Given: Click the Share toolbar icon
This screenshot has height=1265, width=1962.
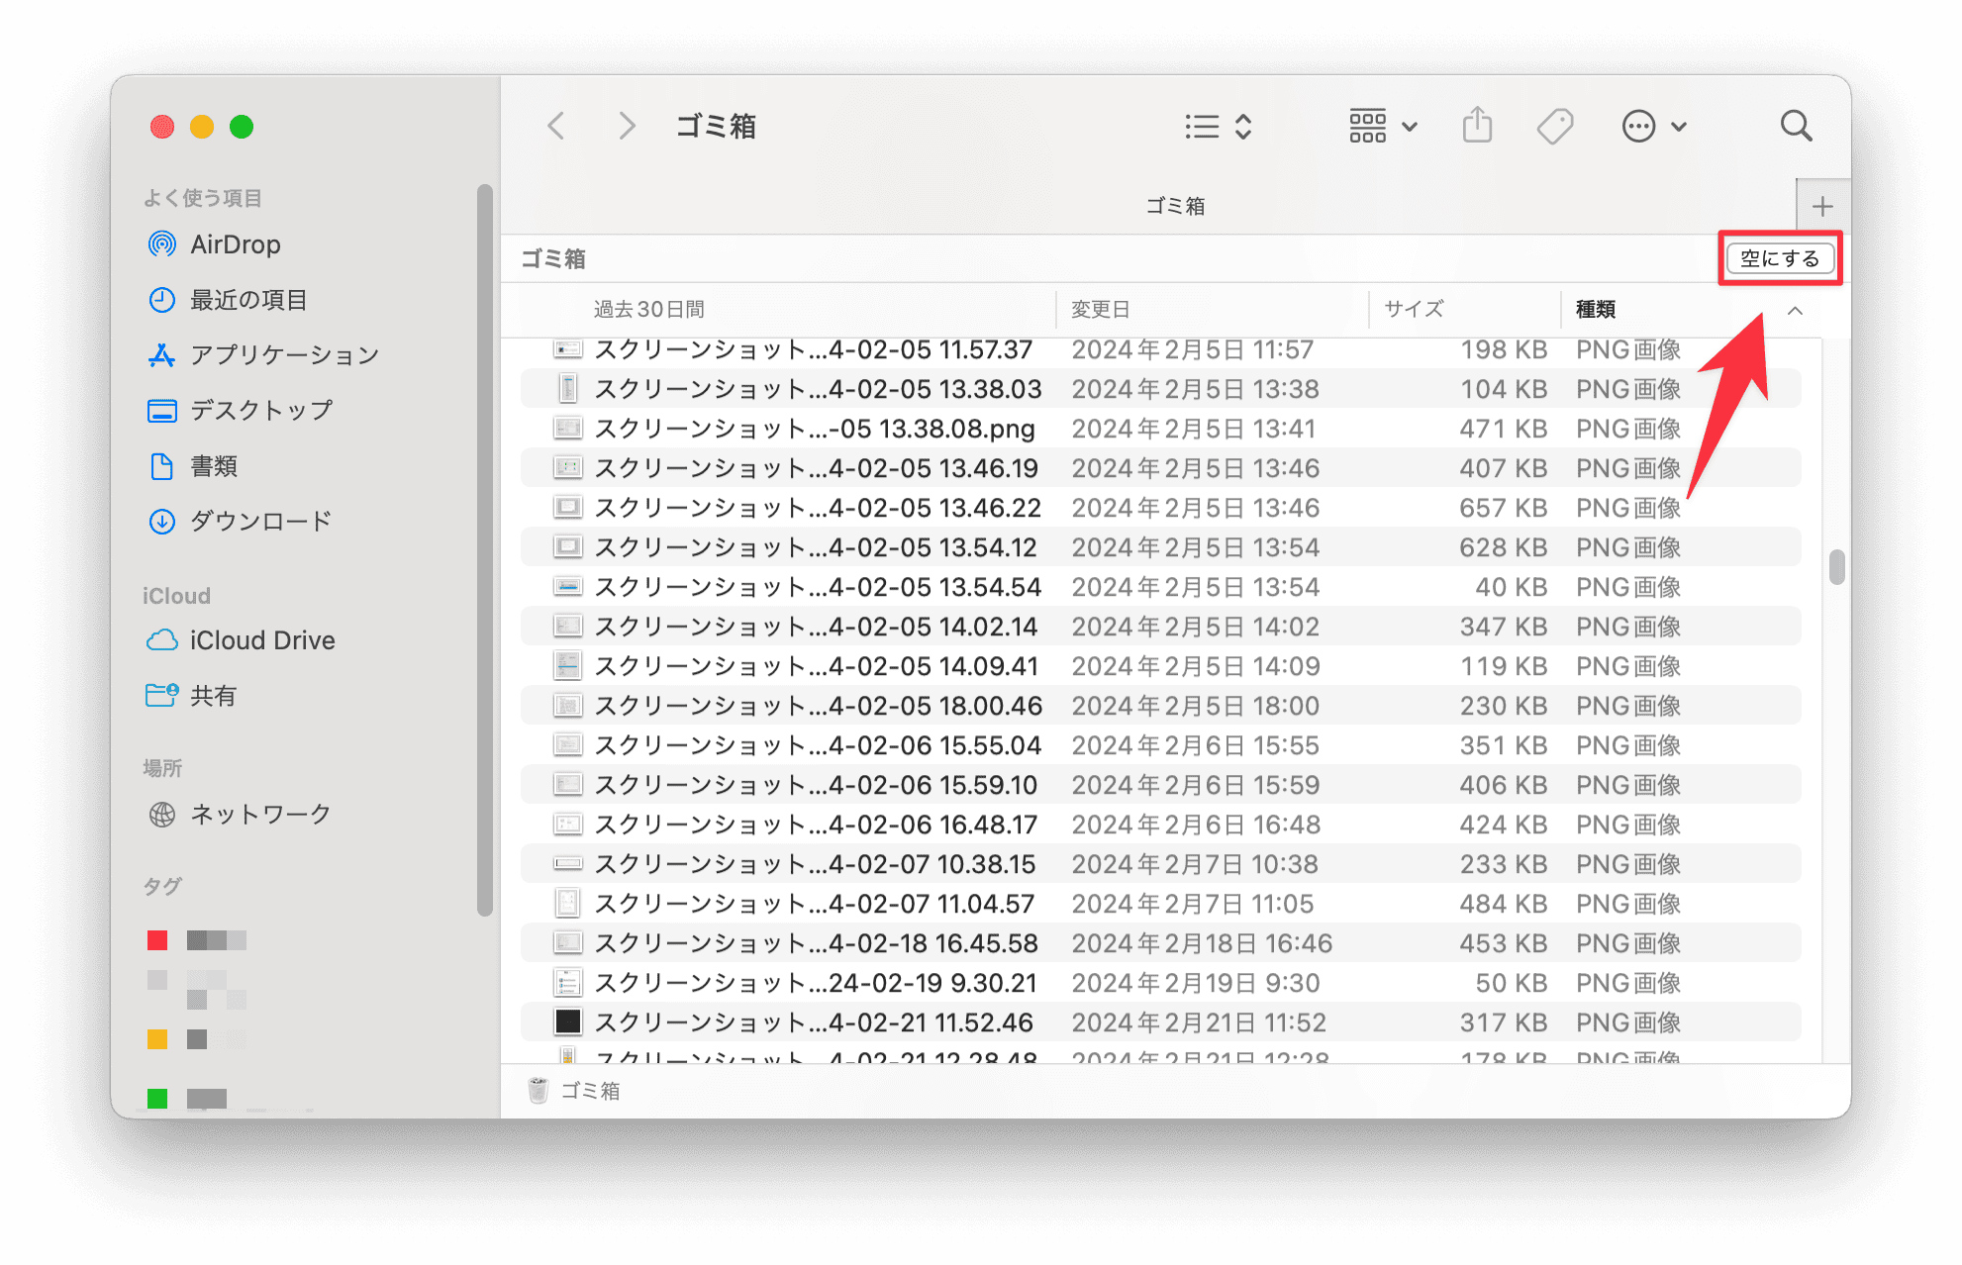Looking at the screenshot, I should click(1477, 126).
